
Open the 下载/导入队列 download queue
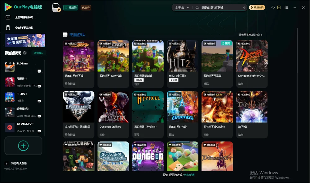point(16,163)
